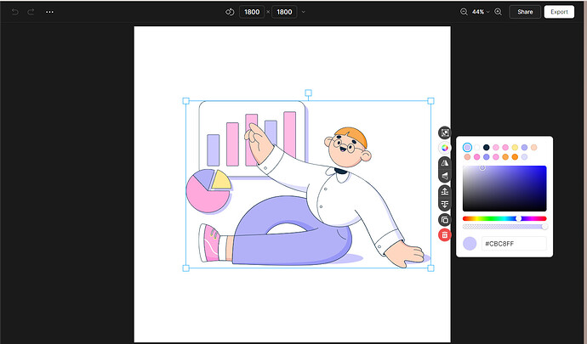Send the selected illustration backward
587x344 pixels.
point(445,204)
